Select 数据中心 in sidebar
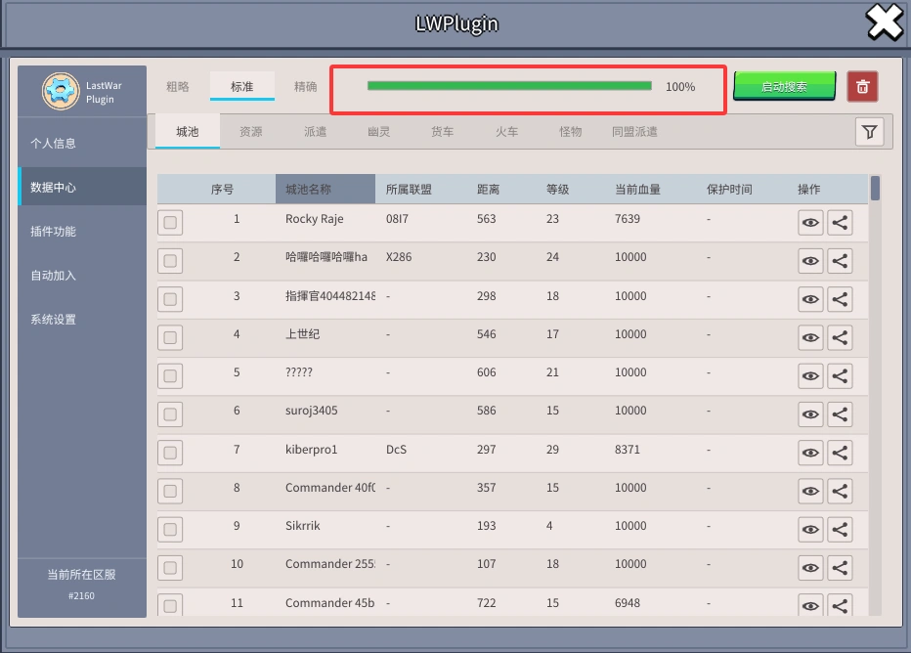This screenshot has width=911, height=653. pyautogui.click(x=82, y=188)
